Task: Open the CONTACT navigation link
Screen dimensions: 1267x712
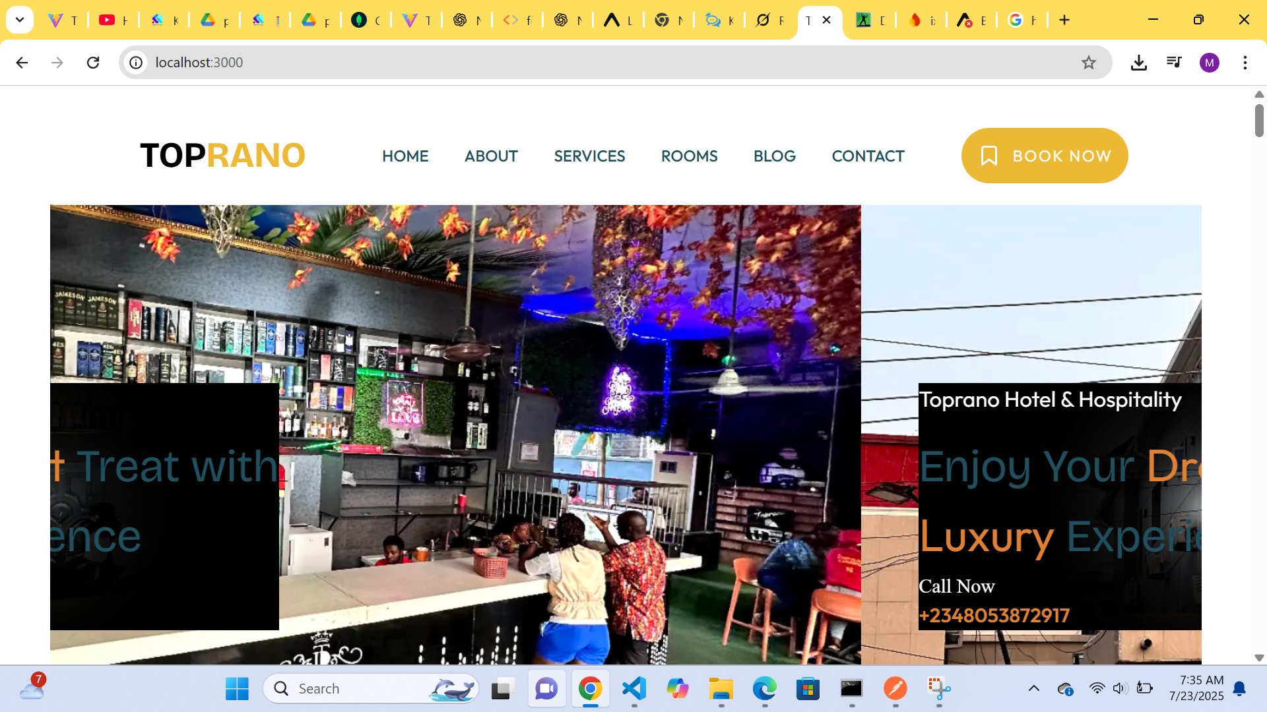Action: pos(867,156)
